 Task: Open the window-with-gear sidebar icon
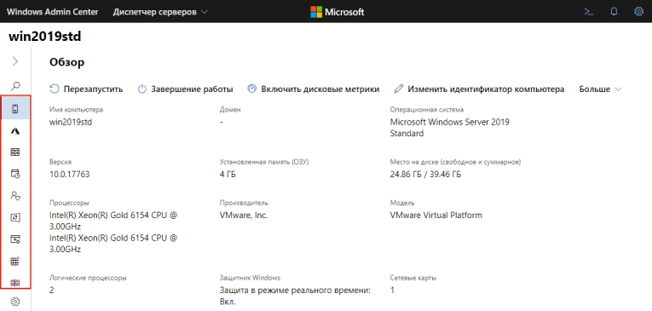click(15, 239)
